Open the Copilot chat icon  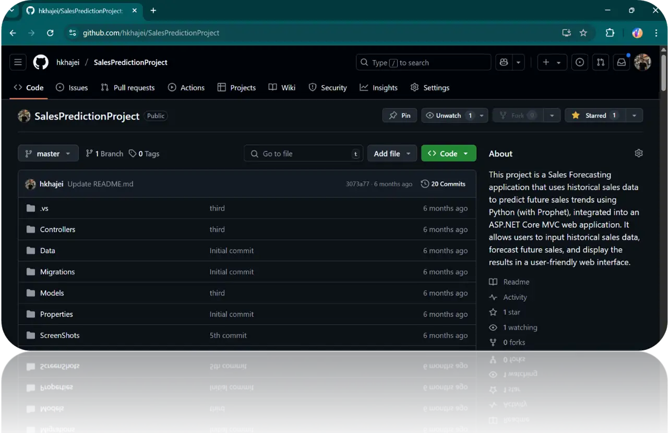click(504, 62)
